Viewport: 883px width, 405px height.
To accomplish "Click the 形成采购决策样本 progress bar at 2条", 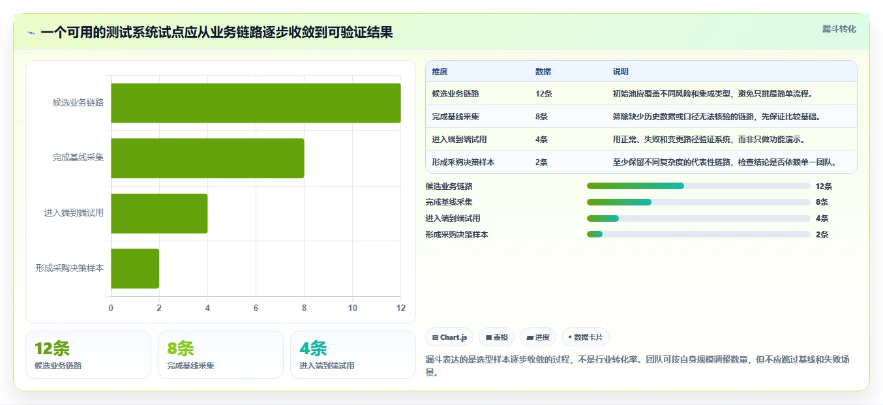I will [698, 234].
